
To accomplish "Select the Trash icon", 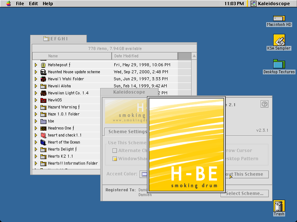I will pos(279,206).
